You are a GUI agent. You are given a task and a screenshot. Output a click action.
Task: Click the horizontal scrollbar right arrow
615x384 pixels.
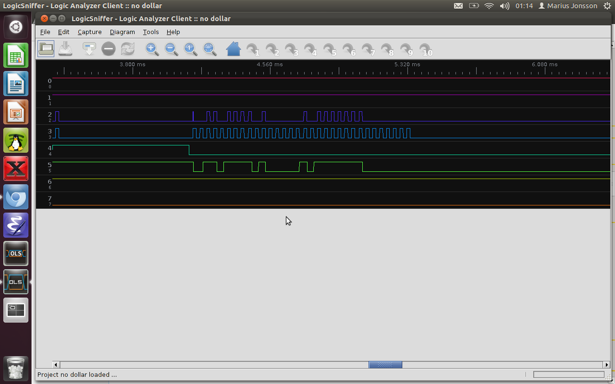coord(606,365)
